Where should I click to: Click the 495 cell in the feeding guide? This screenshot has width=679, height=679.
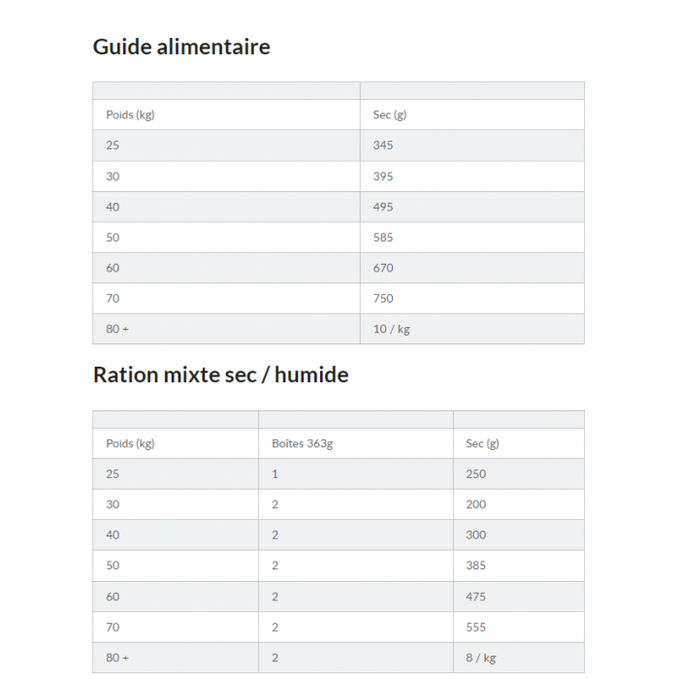point(383,207)
